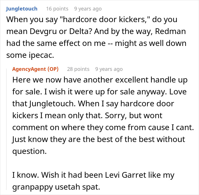Click the (OP) badge beside AgencyAgent
This screenshot has width=199, height=195.
53,69
